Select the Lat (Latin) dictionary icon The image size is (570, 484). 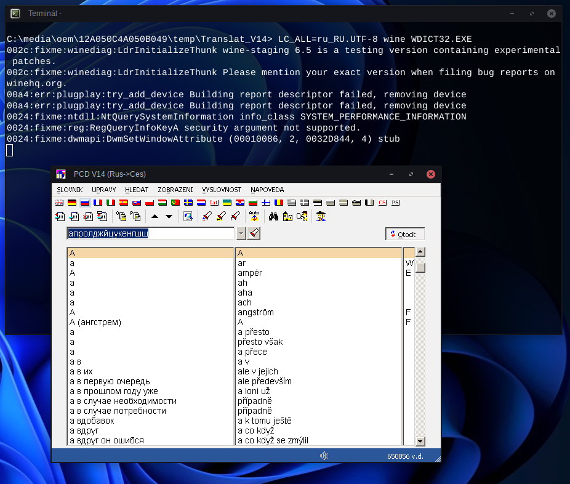point(214,203)
